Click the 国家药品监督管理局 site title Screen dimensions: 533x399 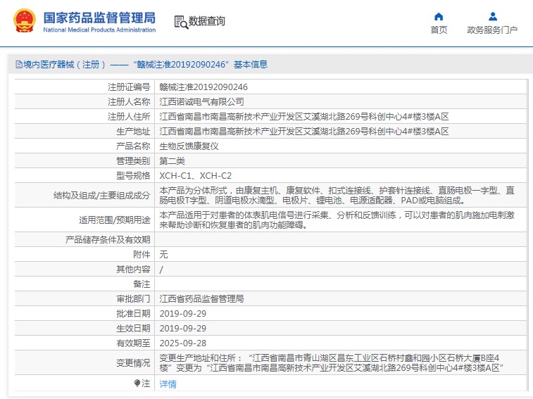(x=99, y=18)
